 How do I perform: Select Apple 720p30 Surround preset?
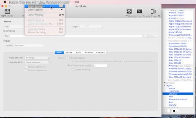click(x=180, y=27)
